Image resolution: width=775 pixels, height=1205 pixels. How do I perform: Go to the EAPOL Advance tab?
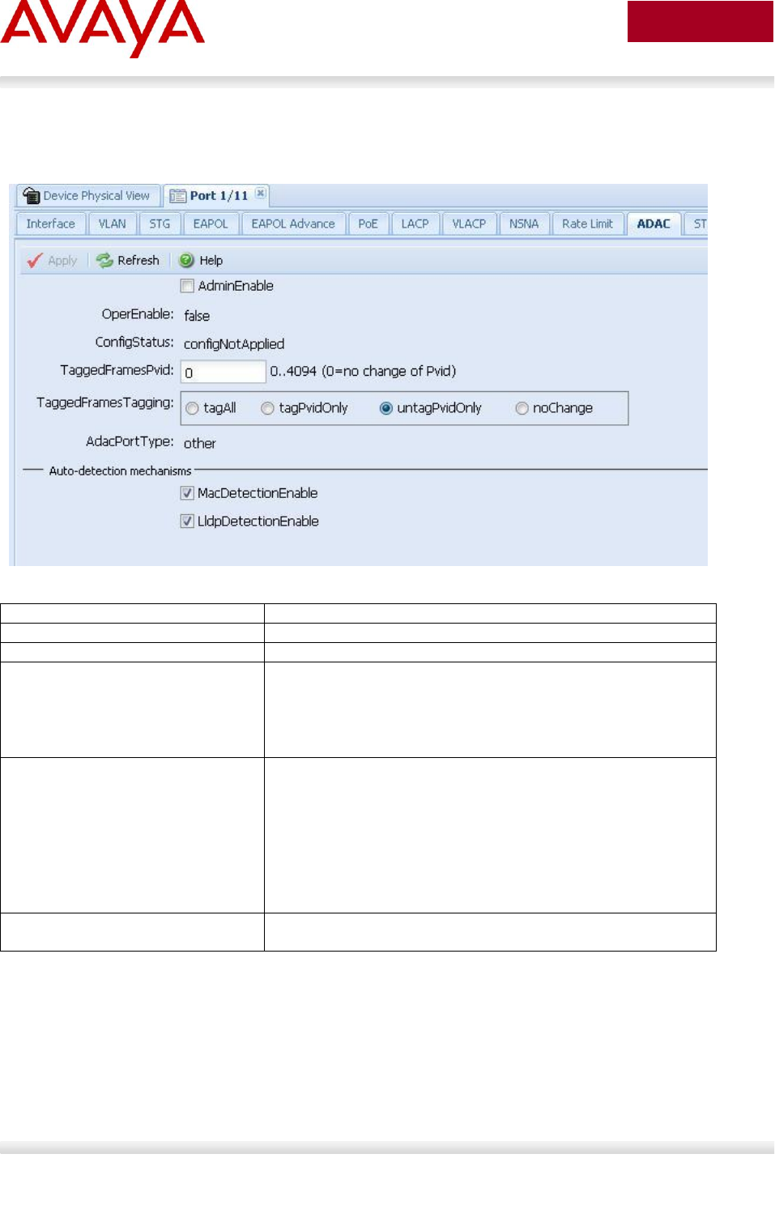(x=293, y=224)
